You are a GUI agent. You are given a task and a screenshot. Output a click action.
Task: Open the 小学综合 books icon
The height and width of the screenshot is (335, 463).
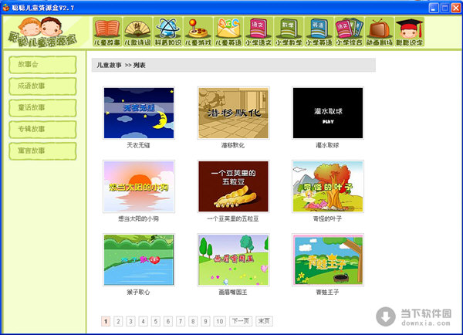349,32
